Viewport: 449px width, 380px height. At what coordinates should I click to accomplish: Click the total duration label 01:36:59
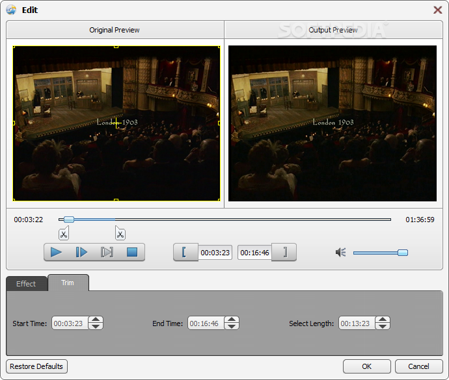tap(420, 220)
